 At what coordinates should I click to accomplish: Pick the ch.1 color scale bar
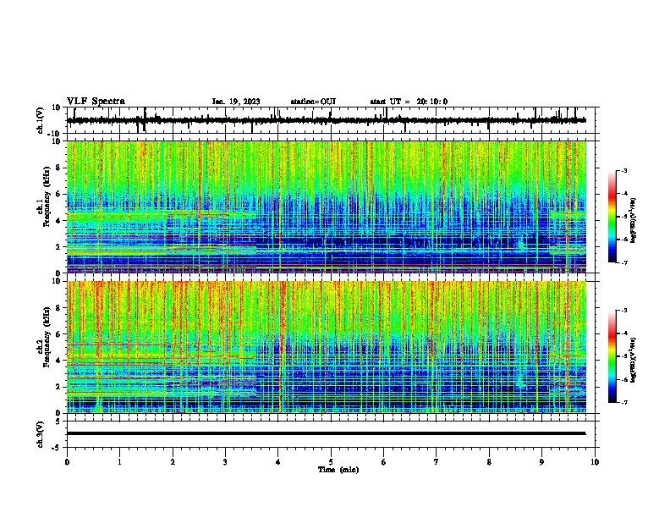pyautogui.click(x=612, y=217)
